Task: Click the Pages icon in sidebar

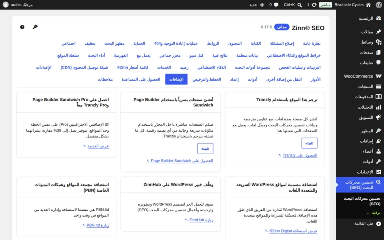Action: (379, 52)
